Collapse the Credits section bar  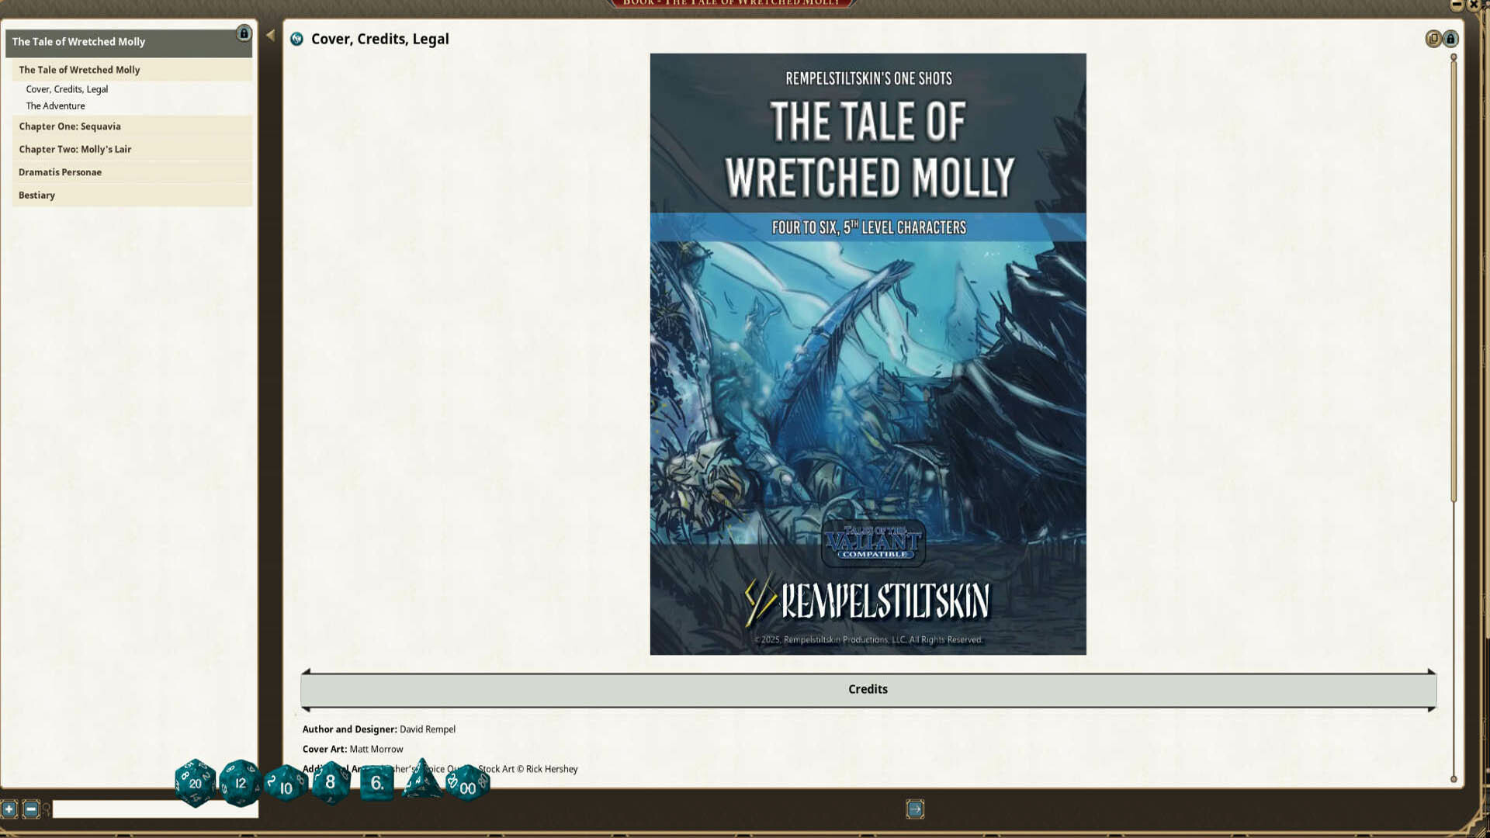(868, 689)
